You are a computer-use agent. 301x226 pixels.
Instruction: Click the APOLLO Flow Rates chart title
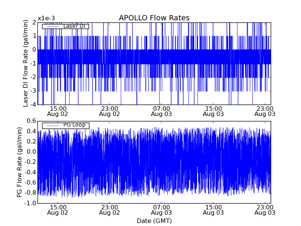coord(154,18)
